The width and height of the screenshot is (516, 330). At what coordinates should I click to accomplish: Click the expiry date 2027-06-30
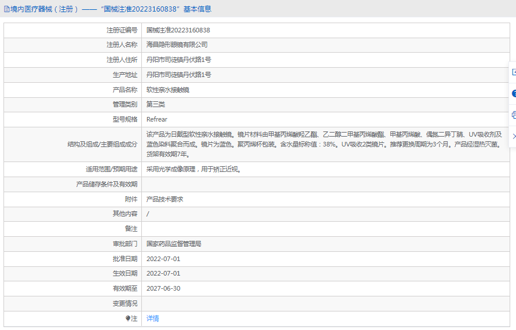pos(163,288)
